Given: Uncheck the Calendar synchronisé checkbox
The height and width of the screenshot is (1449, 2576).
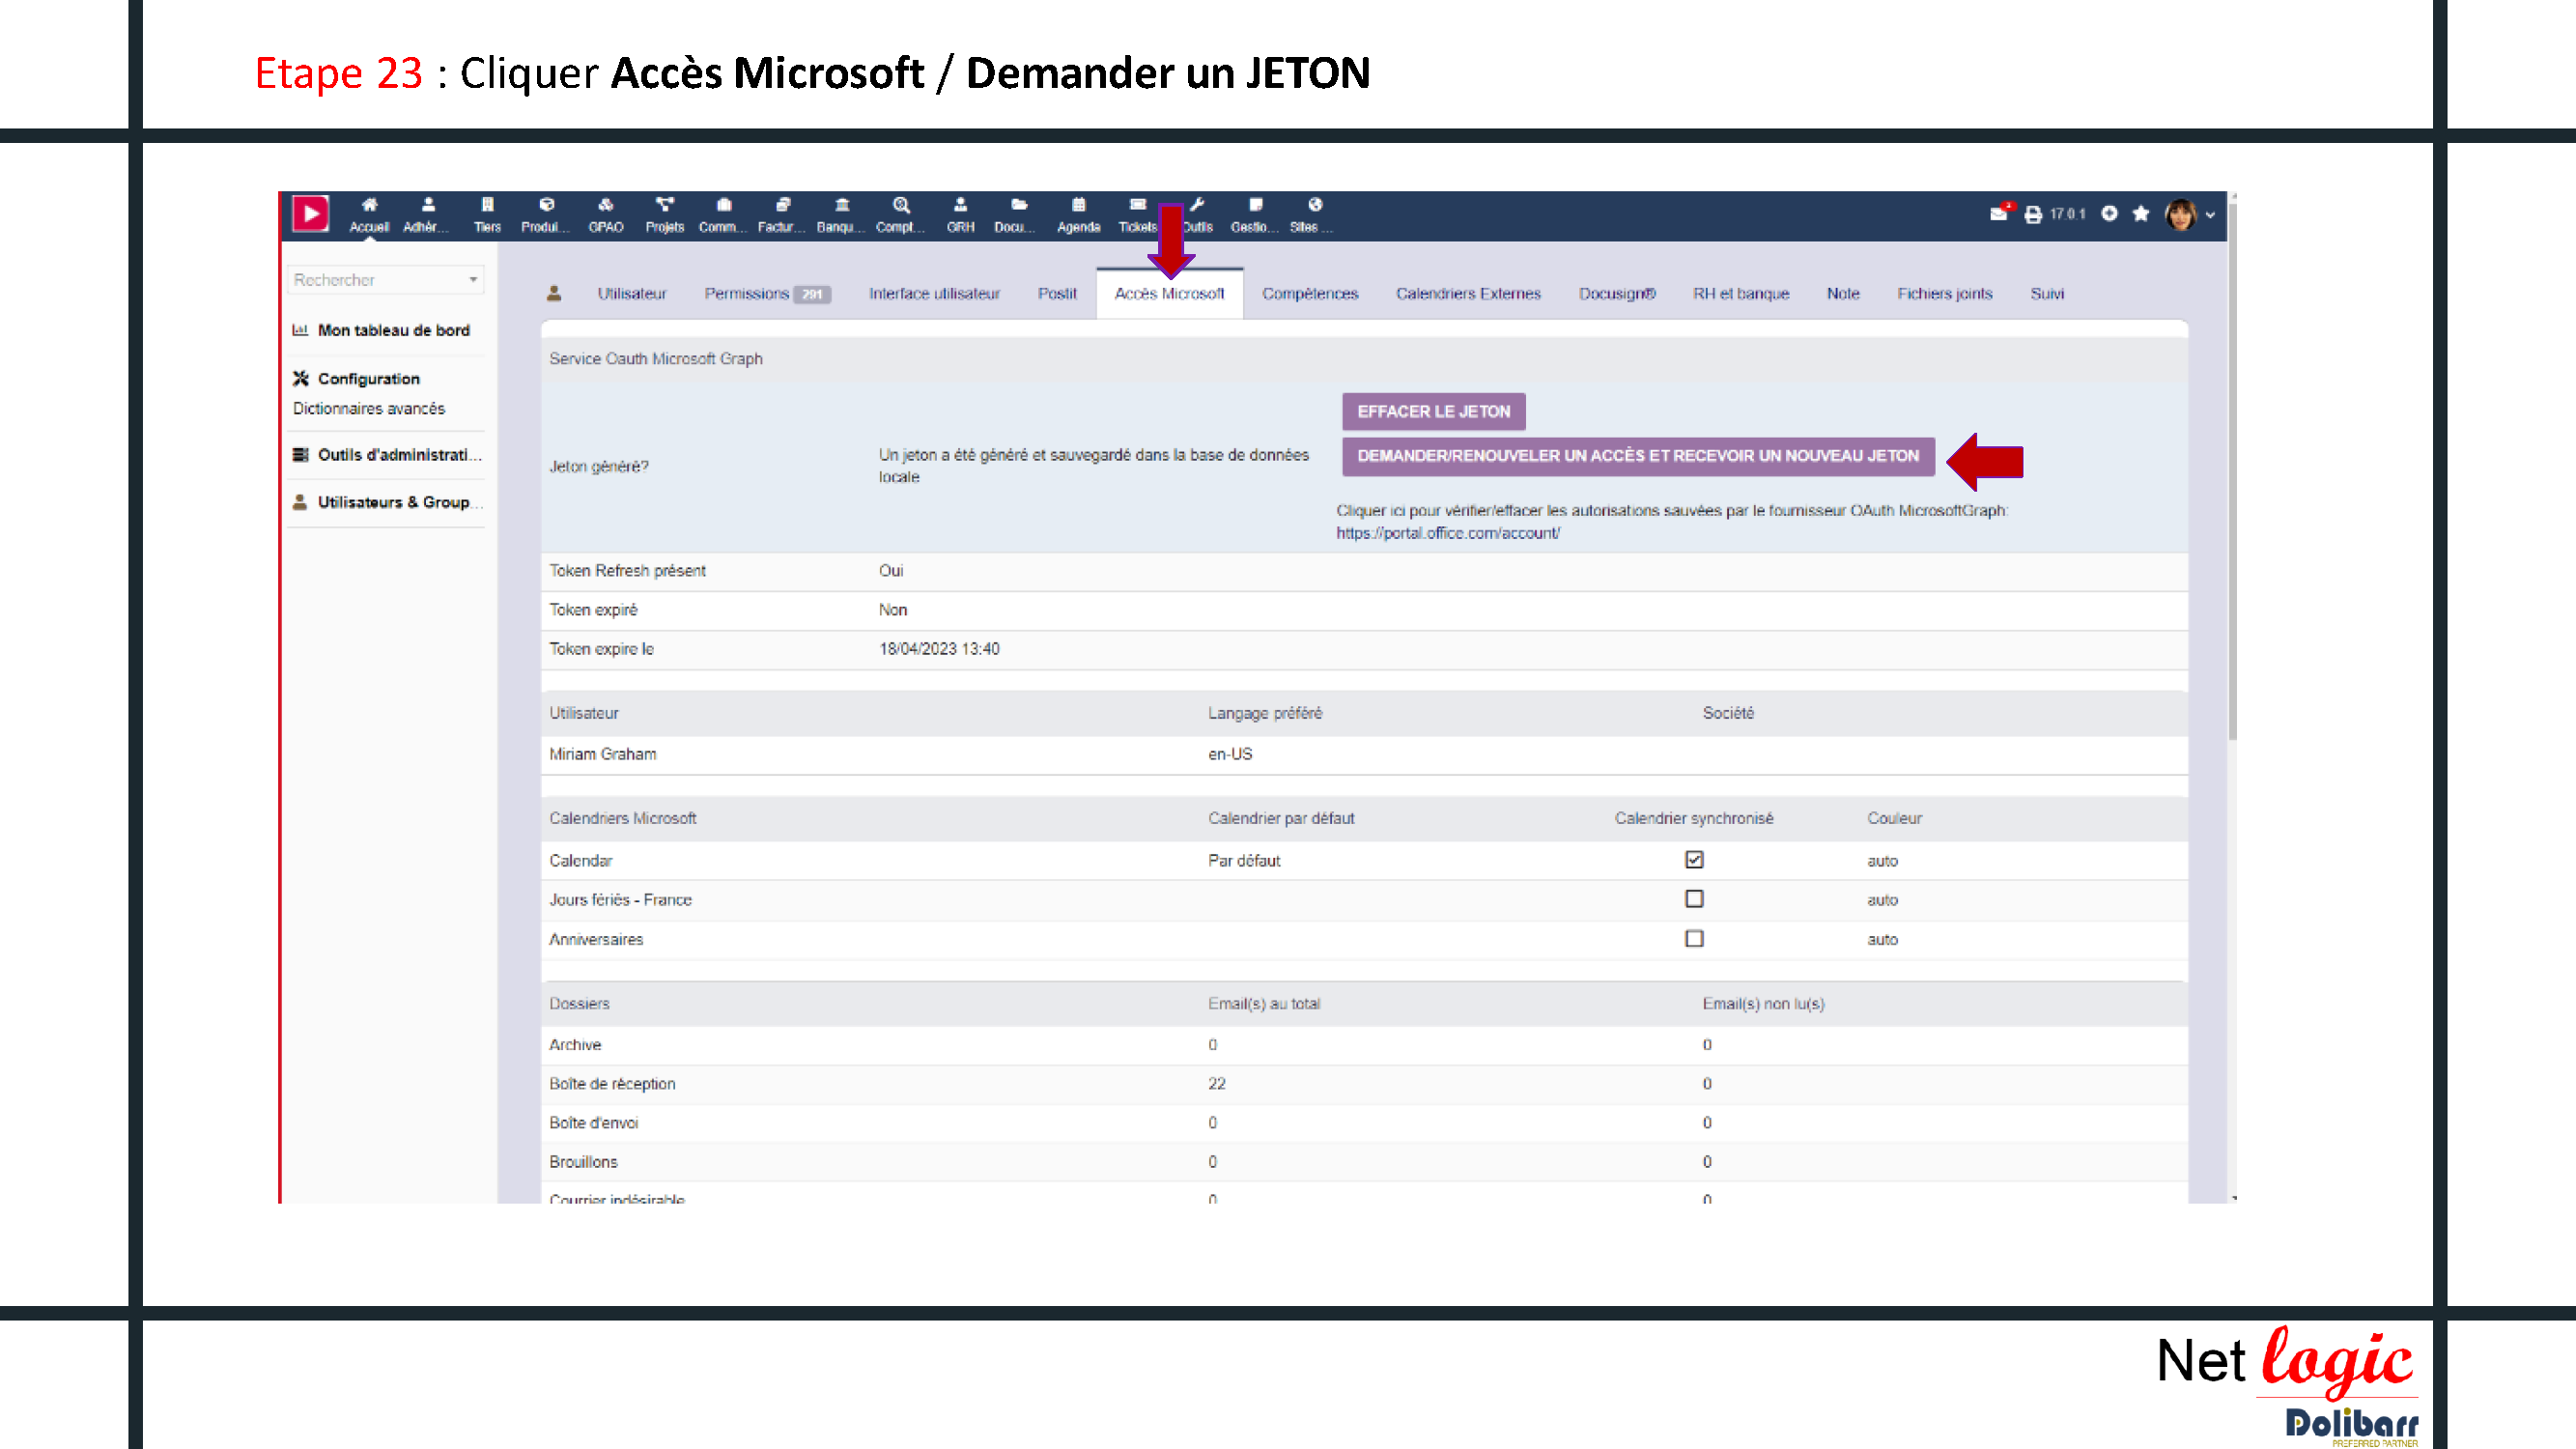Looking at the screenshot, I should 1694,860.
